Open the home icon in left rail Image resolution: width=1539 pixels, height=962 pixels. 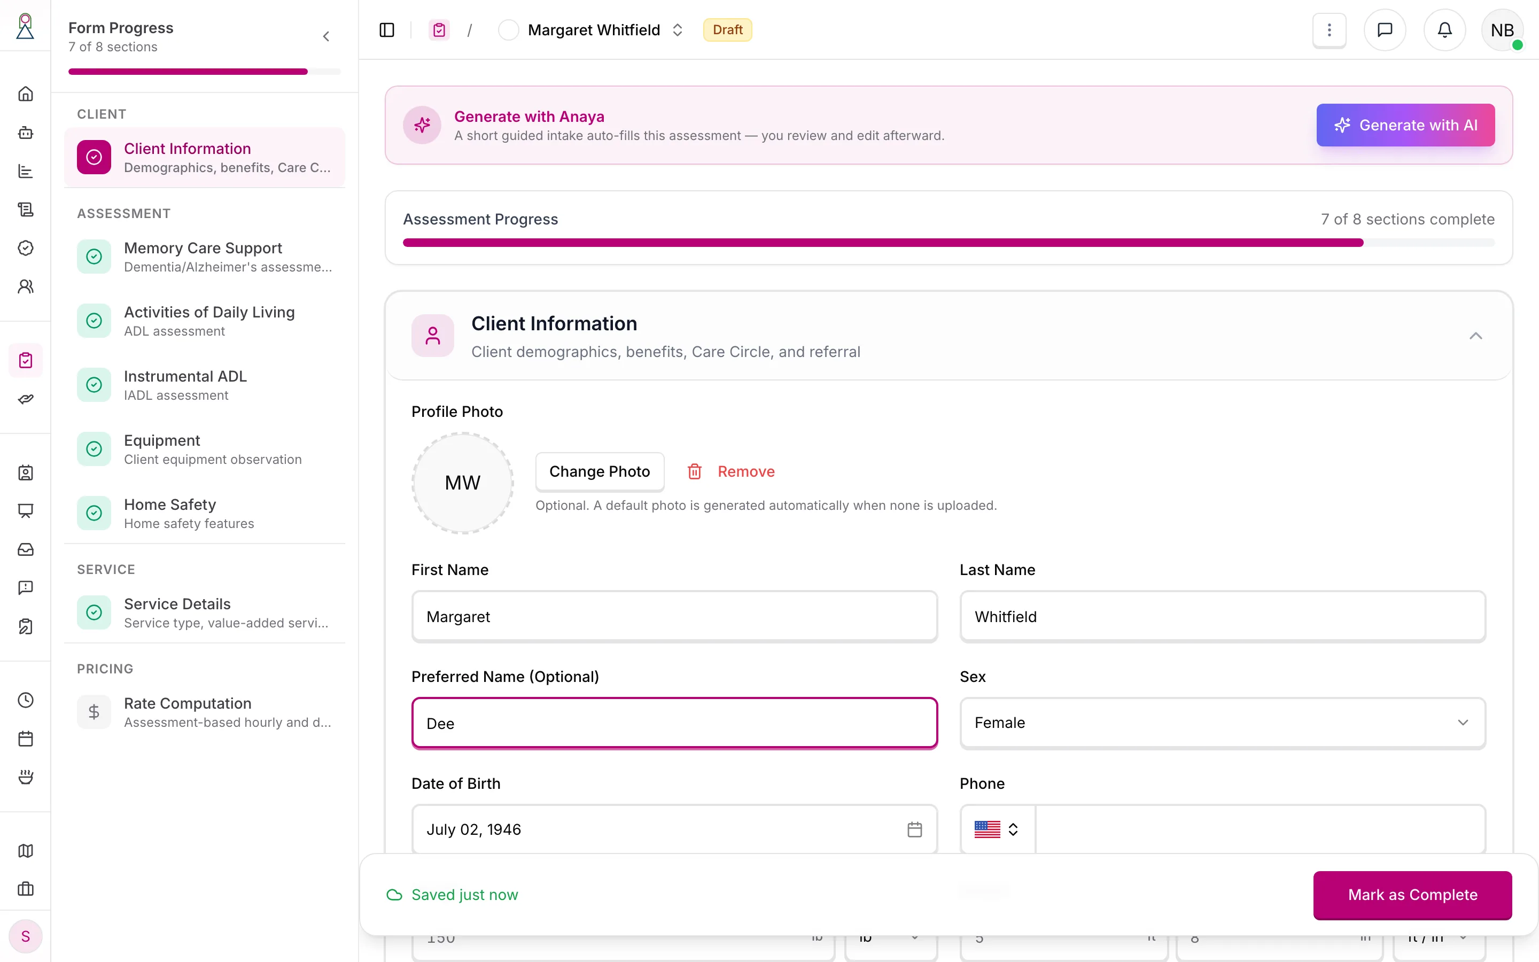tap(26, 94)
